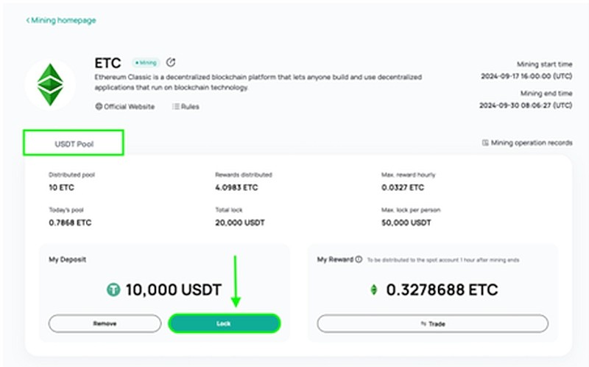Viewport: 589px width, 367px height.
Task: Click the ETC heading text
Action: [x=107, y=63]
